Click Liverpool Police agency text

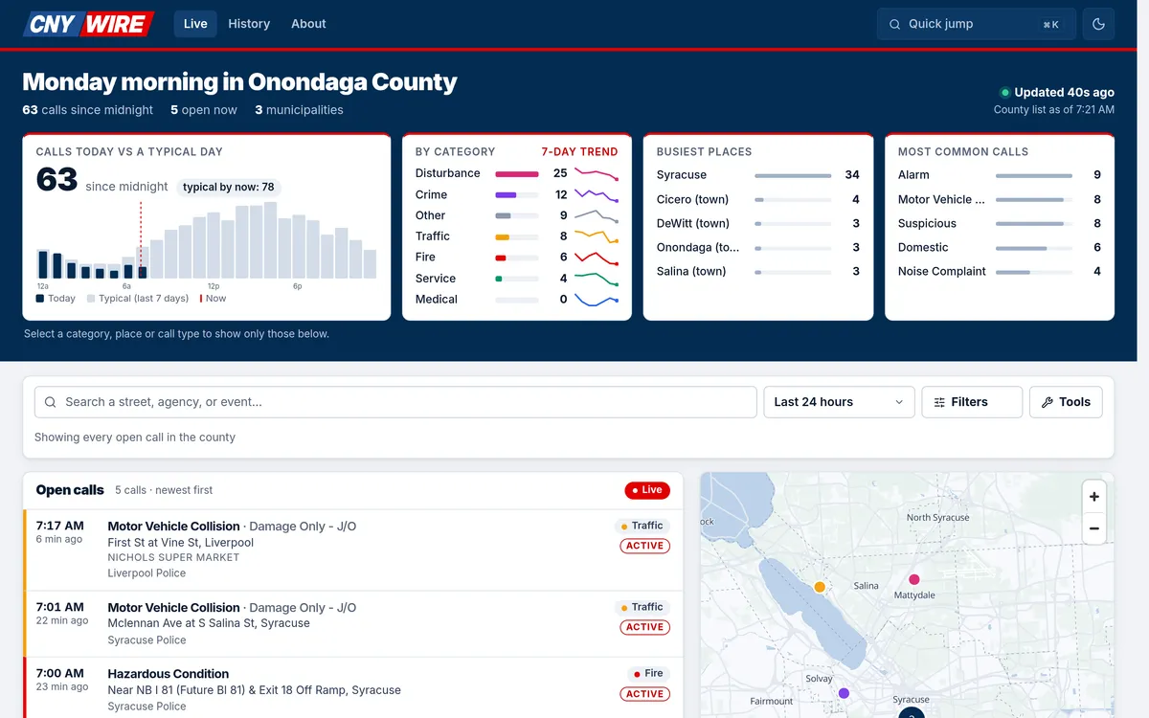[146, 573]
